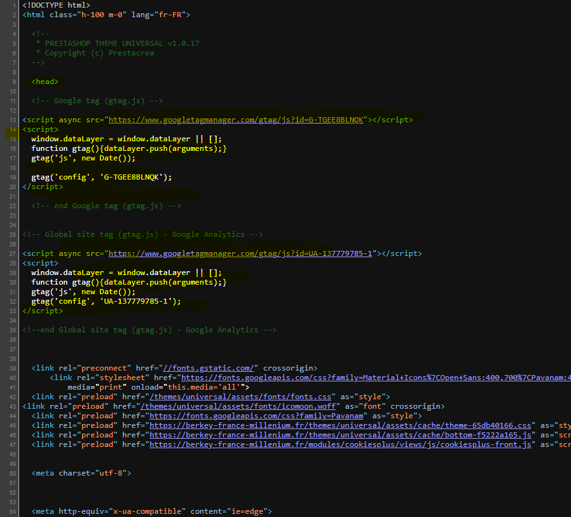Click the gtag('config', 'UA-137779785-1') line
The width and height of the screenshot is (571, 517).
click(x=106, y=301)
